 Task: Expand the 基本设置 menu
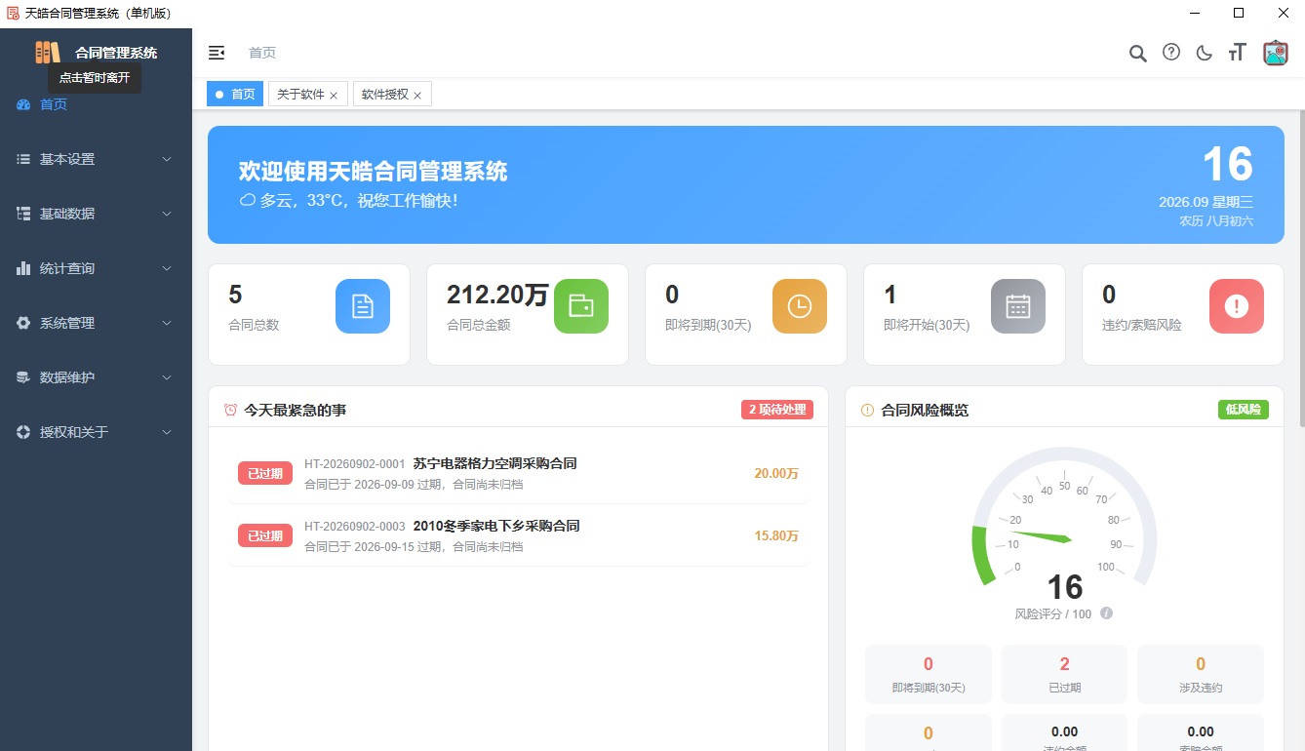point(96,159)
